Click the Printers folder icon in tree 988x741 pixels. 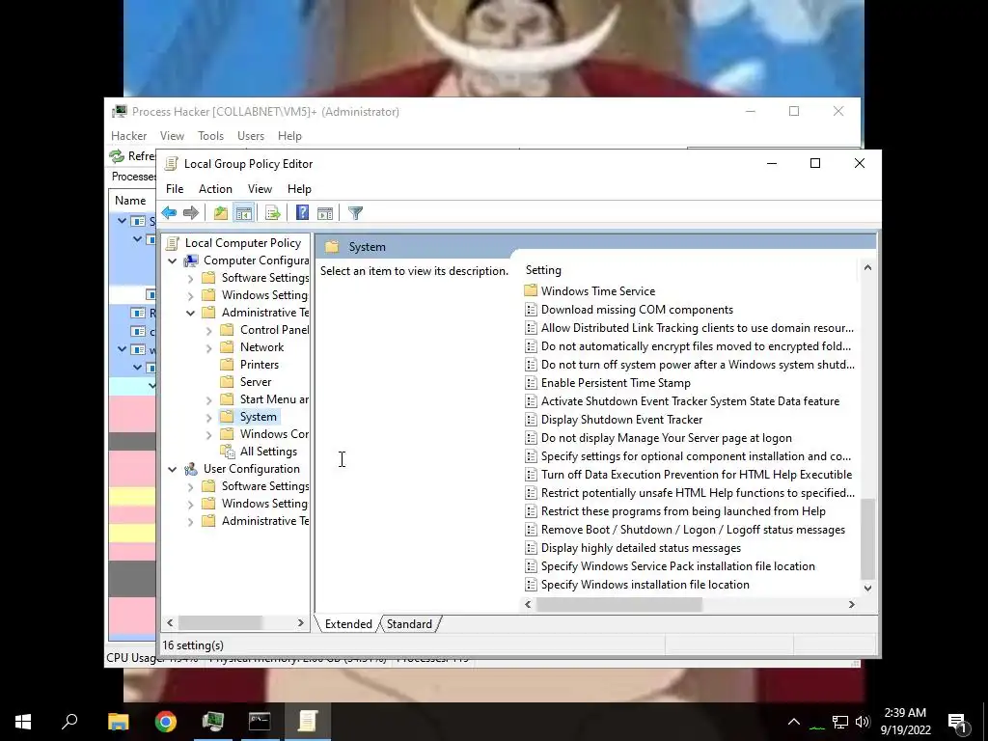(x=227, y=364)
